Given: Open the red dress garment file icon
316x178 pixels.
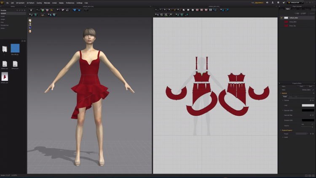Looking at the screenshot, I should pos(4,76).
